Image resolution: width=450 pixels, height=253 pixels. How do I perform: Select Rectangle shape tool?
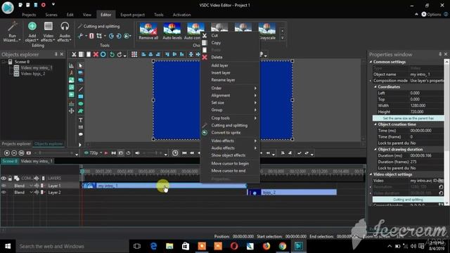(x=81, y=96)
